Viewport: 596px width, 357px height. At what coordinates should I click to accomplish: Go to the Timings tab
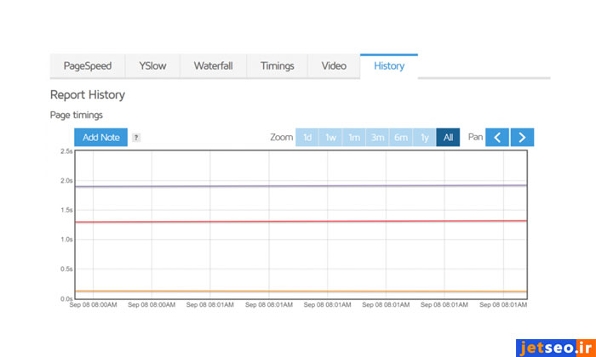click(x=278, y=66)
